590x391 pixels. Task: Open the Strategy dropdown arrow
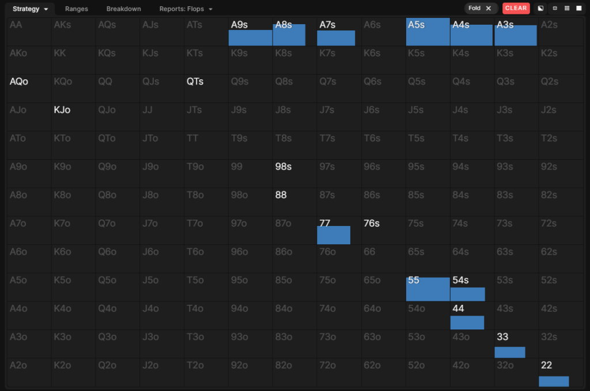click(x=46, y=9)
